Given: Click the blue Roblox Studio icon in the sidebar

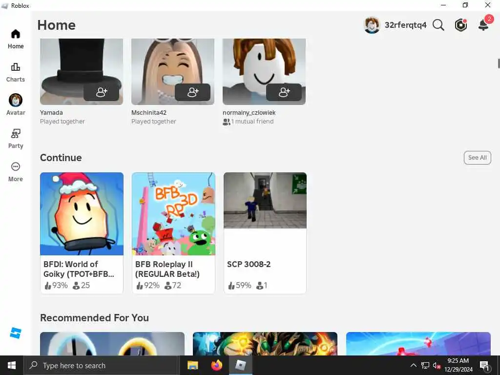Looking at the screenshot, I should click(x=15, y=333).
